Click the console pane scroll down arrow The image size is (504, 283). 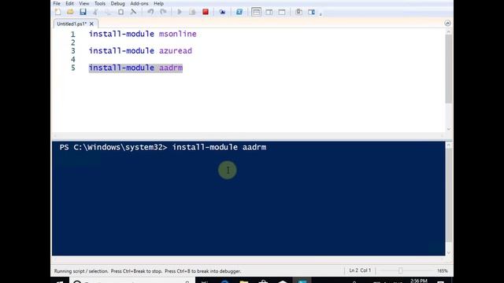449,253
